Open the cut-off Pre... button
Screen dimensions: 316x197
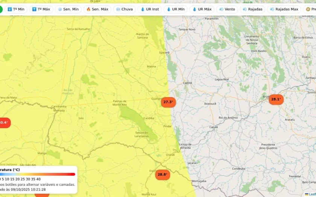(310, 9)
